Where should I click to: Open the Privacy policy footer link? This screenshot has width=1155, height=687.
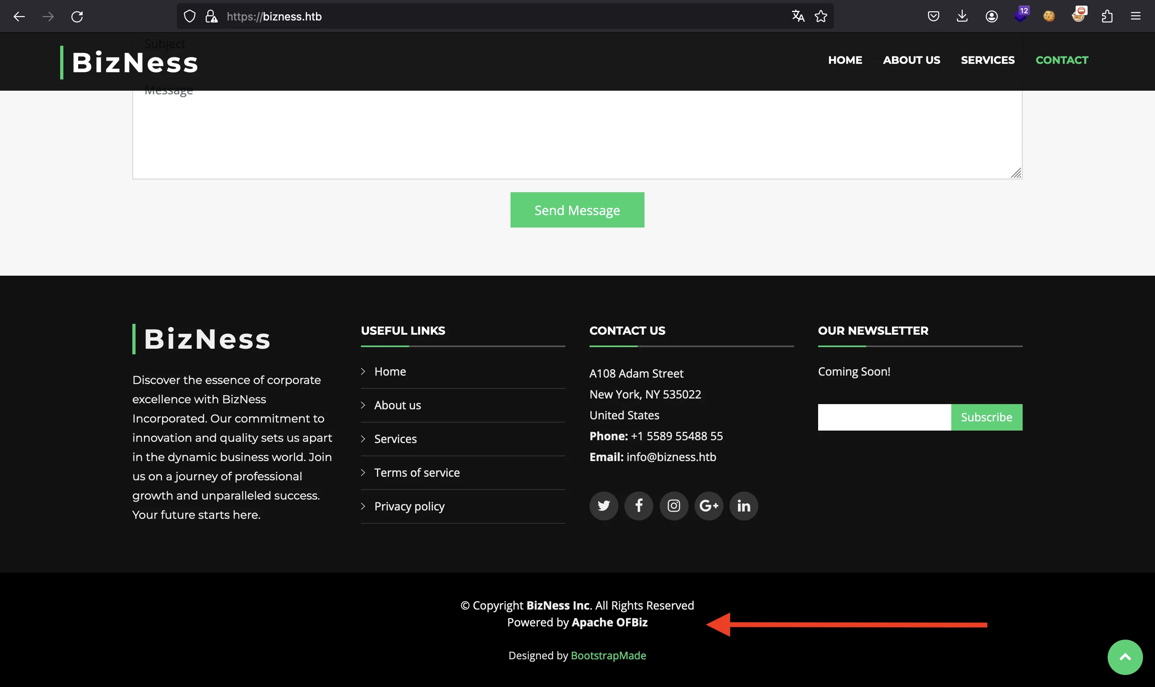pos(409,506)
